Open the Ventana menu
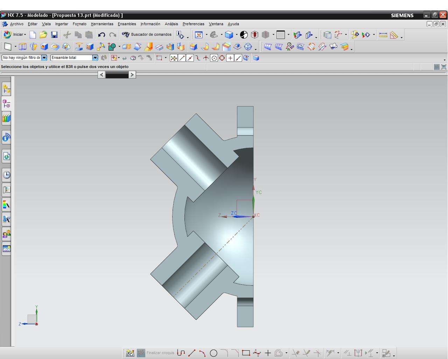This screenshot has width=448, height=359. tap(216, 24)
